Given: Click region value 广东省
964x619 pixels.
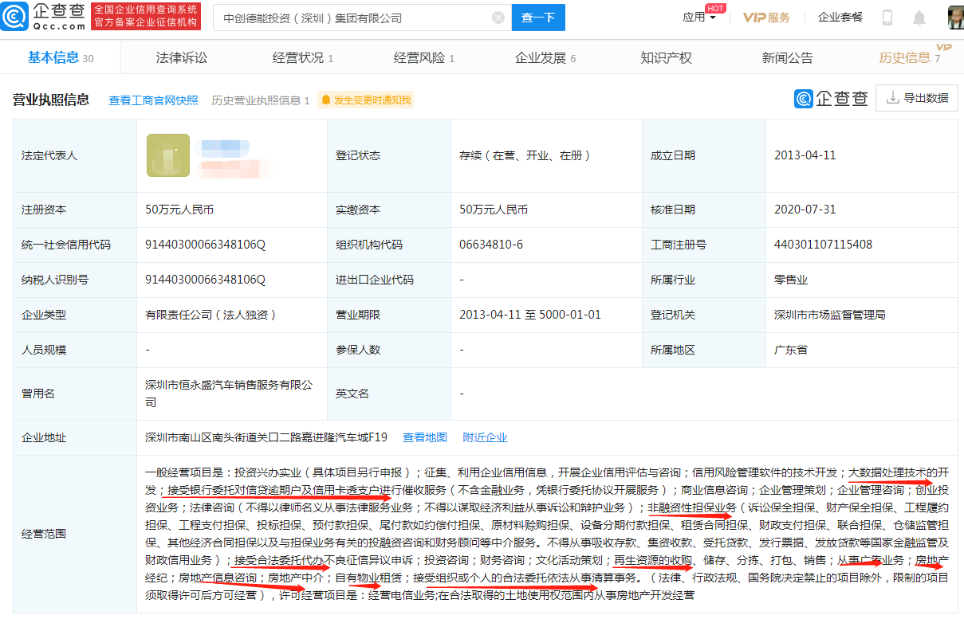Looking at the screenshot, I should coord(791,350).
